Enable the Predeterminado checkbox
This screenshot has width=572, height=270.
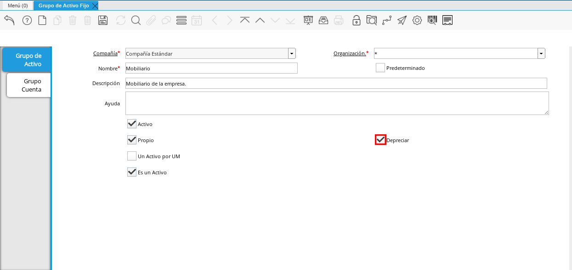380,67
